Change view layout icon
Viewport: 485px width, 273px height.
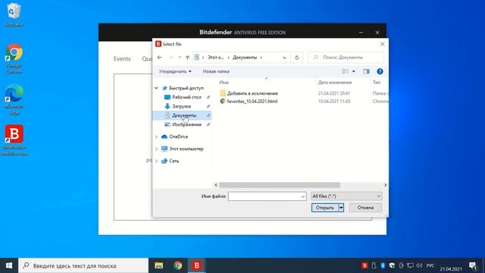[x=346, y=71]
